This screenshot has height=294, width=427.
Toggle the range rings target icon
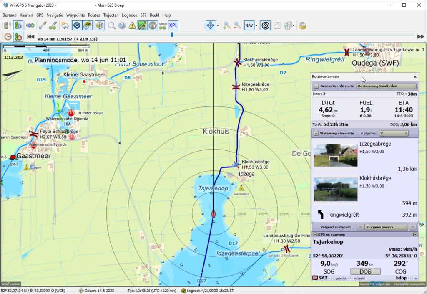[x=266, y=25]
